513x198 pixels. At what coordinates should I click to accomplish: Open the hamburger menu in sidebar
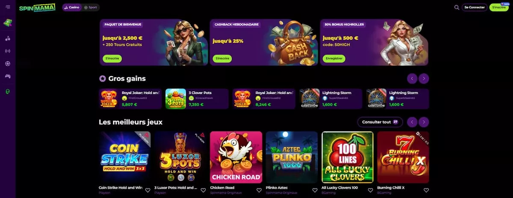coord(8,7)
